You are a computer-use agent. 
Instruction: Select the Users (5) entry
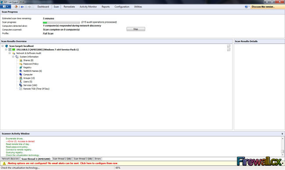(x=28, y=81)
